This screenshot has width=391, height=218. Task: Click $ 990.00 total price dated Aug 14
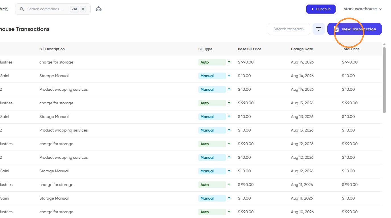(350, 62)
